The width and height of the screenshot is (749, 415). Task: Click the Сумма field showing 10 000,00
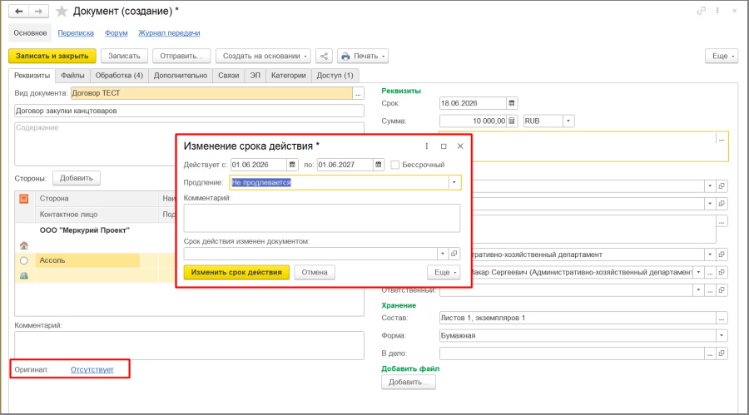473,121
